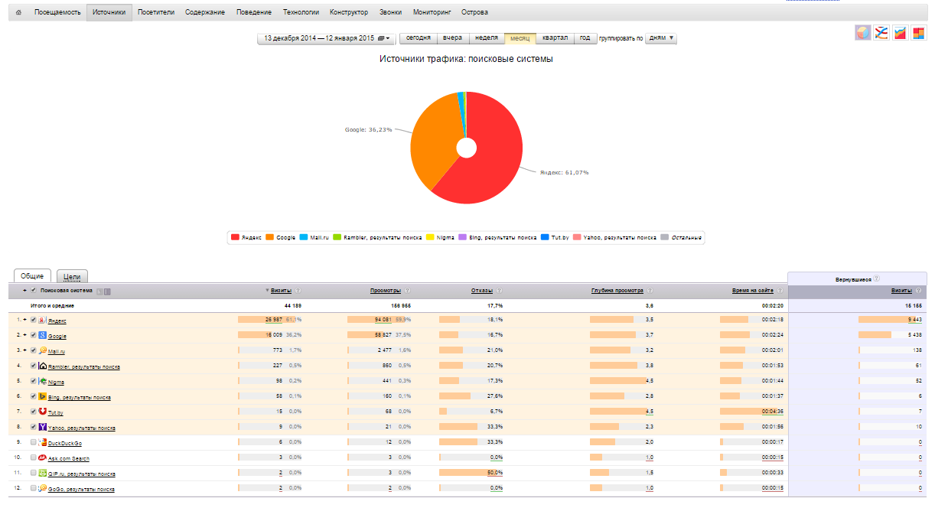
Task: Open the date range dropdown
Action: pyautogui.click(x=327, y=38)
